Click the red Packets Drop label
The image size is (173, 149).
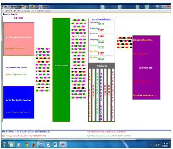[x=79, y=36]
